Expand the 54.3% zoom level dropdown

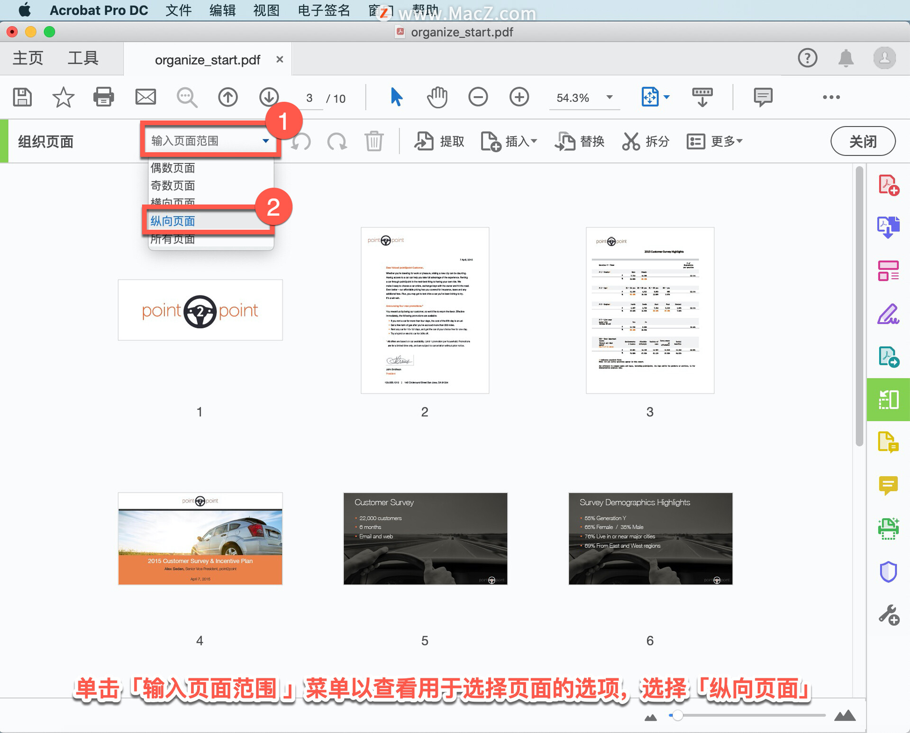pos(610,97)
